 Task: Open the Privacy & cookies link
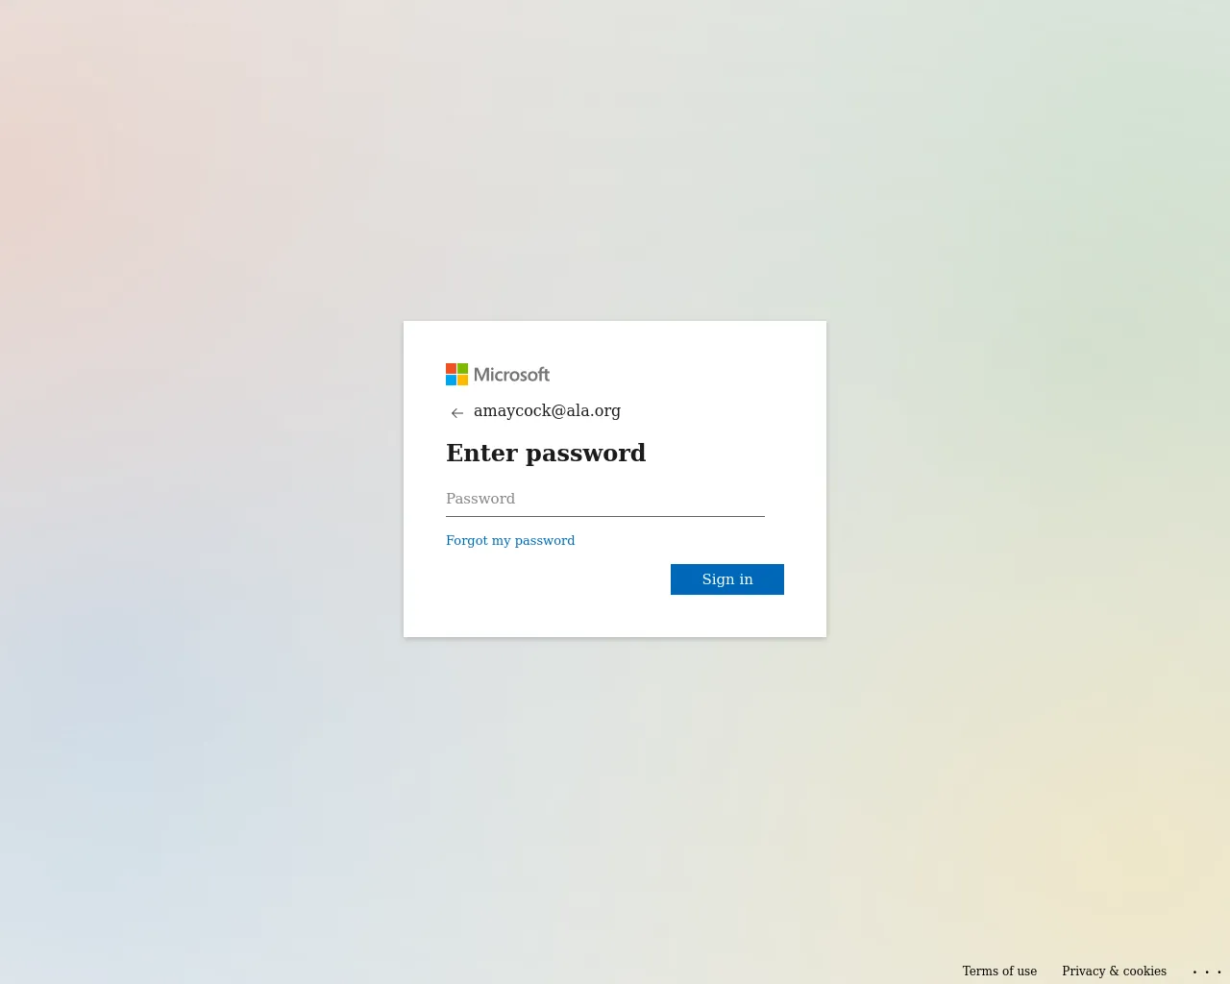(x=1114, y=971)
